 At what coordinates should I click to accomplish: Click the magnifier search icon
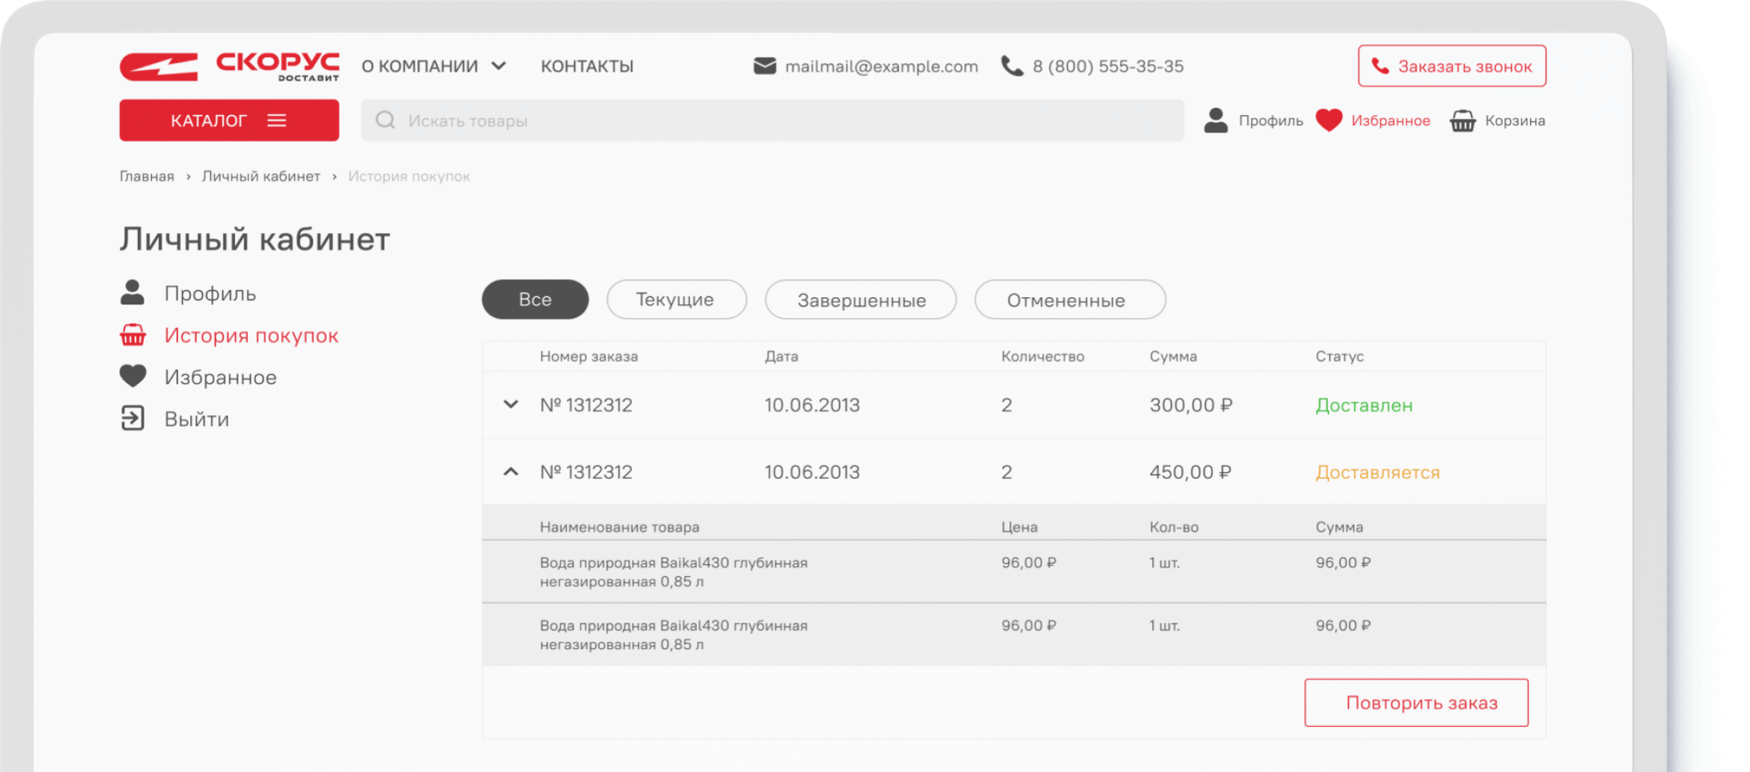click(x=385, y=120)
